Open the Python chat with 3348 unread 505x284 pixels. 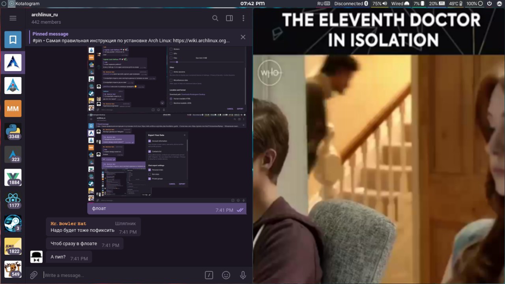[x=13, y=132]
